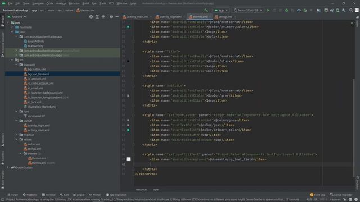Click Select Opened File target icon in Project panel
Image resolution: width=360 pixels, height=202 pixels.
(91, 17)
